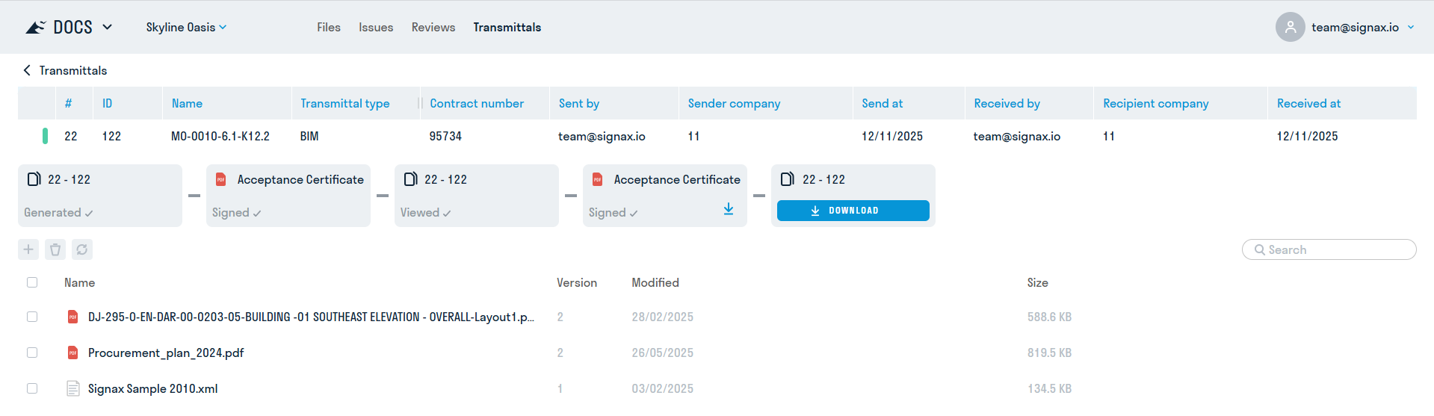The width and height of the screenshot is (1434, 416).
Task: Open the Viewed 22 - 122 step card
Action: tap(477, 196)
